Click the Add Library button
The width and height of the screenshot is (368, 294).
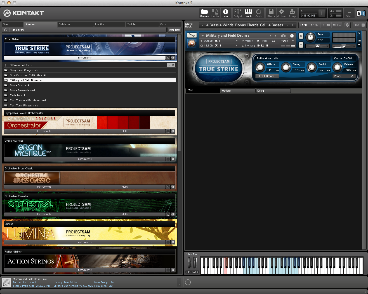[17, 30]
